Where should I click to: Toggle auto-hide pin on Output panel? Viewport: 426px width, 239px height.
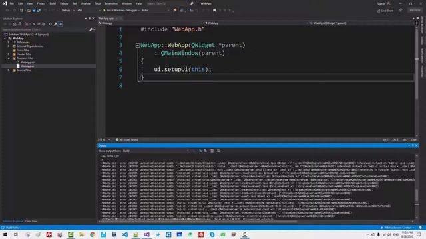[x=413, y=146]
